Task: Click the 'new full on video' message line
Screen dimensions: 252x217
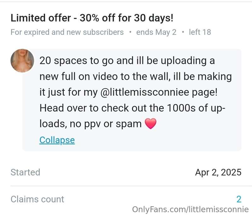Action: pos(135,76)
